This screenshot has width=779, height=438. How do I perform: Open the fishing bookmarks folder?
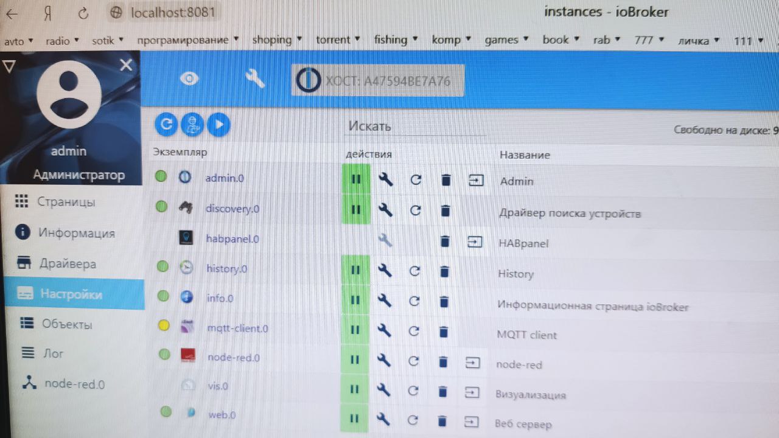point(396,40)
